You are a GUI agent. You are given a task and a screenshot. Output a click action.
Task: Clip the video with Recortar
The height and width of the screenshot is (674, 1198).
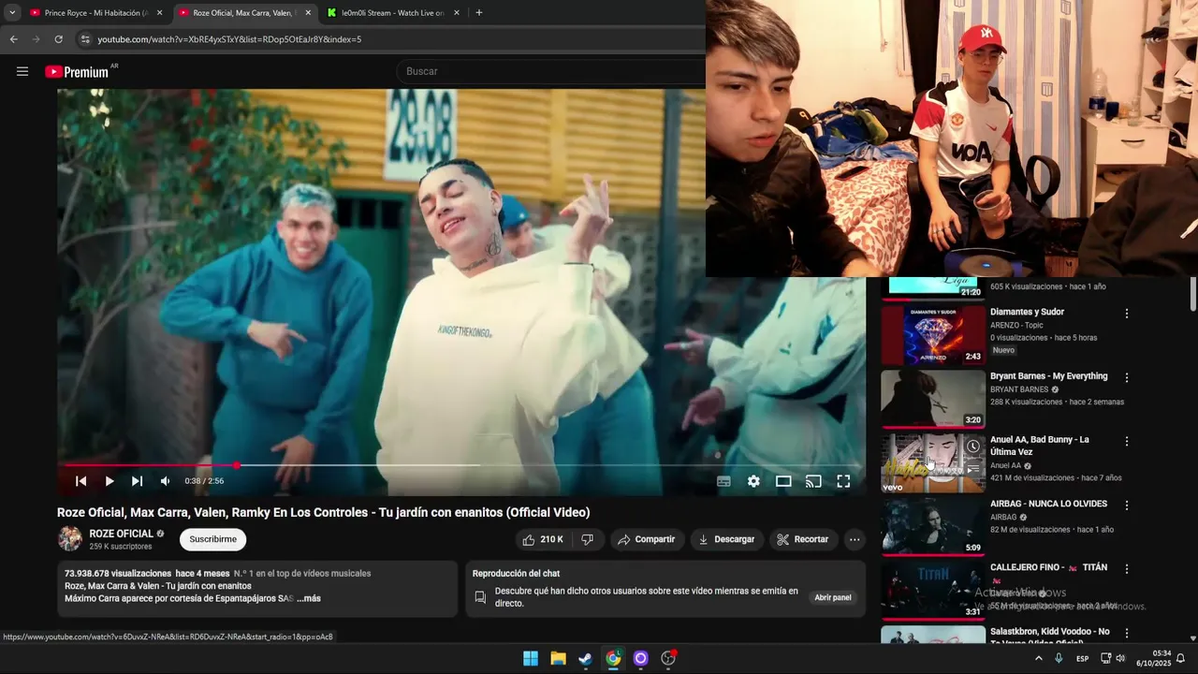803,539
